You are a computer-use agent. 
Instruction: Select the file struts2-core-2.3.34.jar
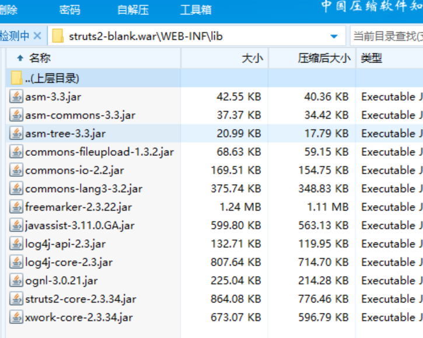pyautogui.click(x=81, y=299)
